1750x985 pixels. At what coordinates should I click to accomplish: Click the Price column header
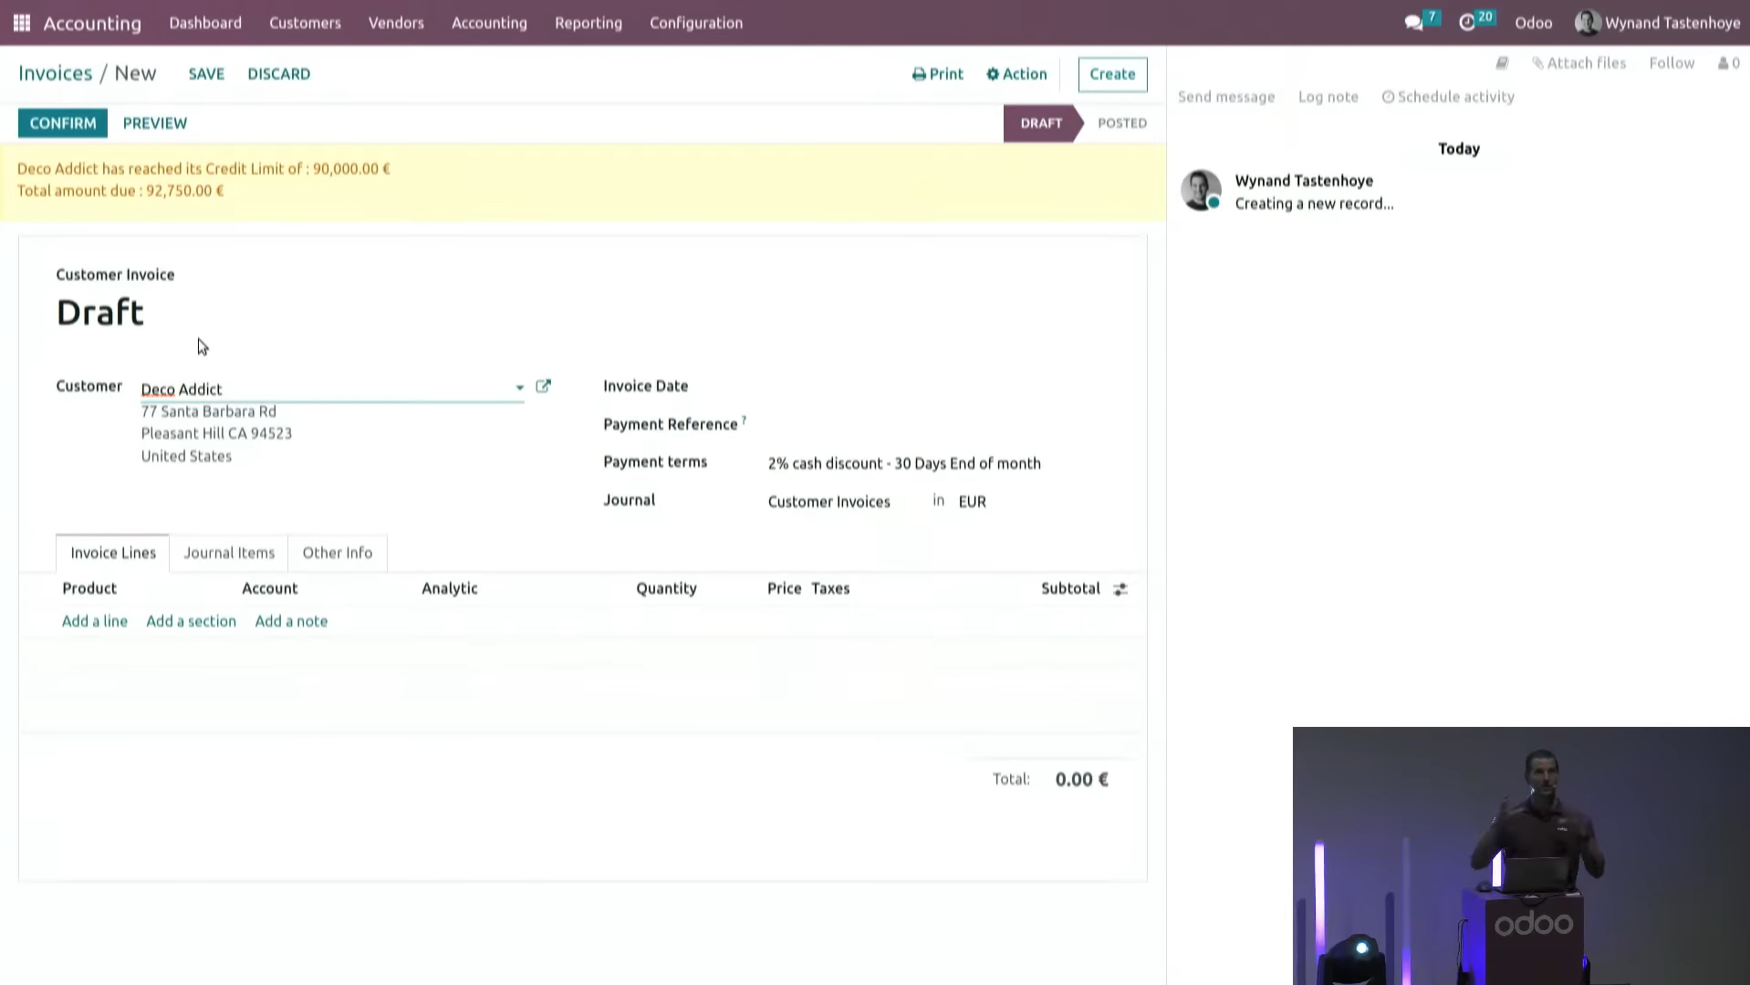784,588
